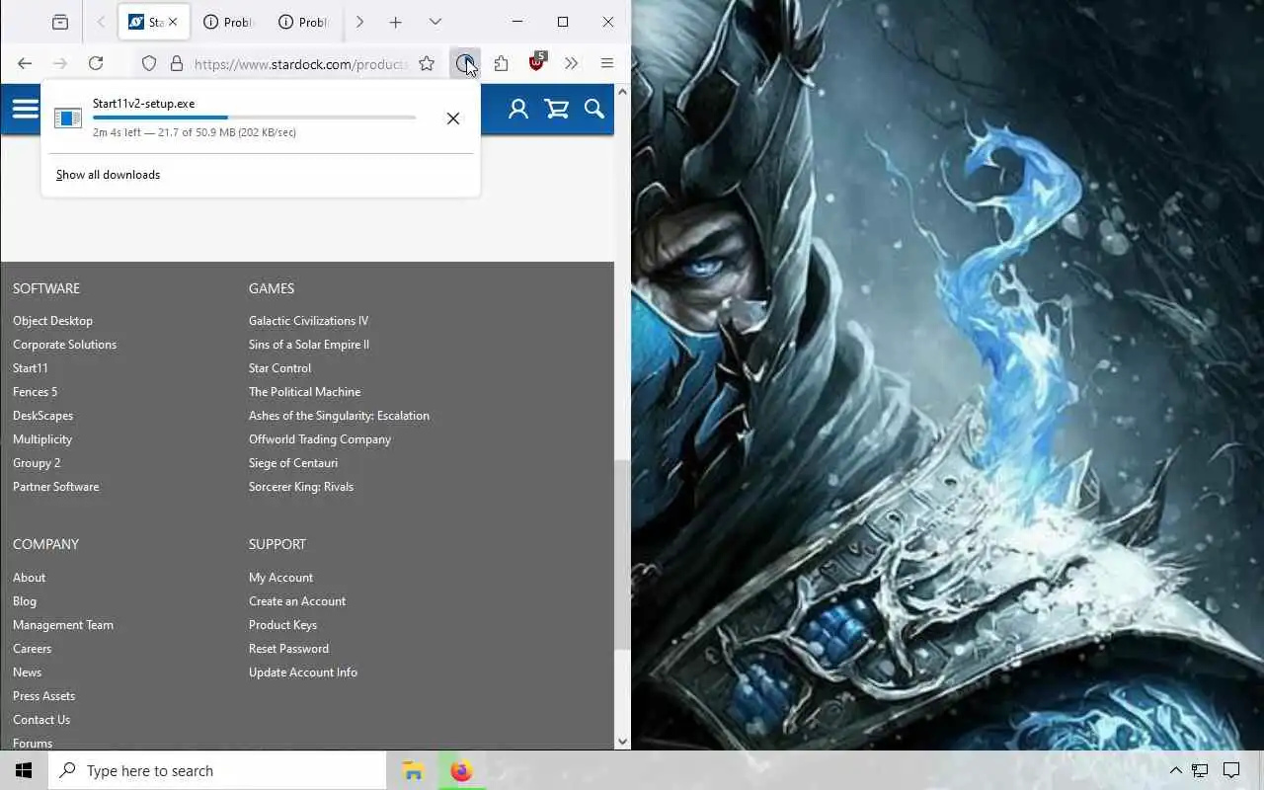This screenshot has height=790, width=1264.
Task: Open Reset Password link
Action: tap(288, 649)
